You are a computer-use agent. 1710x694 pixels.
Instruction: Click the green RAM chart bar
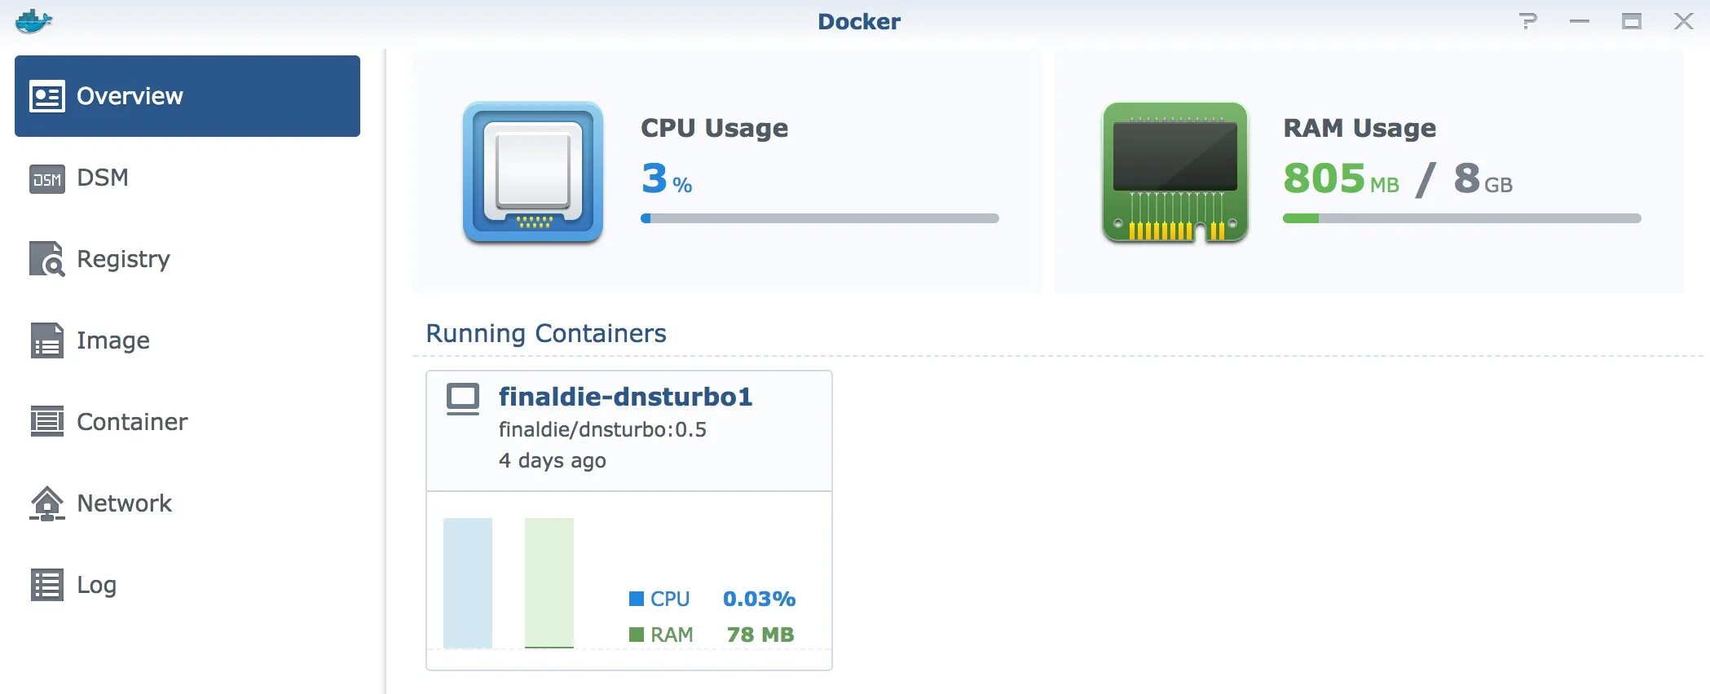pyautogui.click(x=549, y=582)
